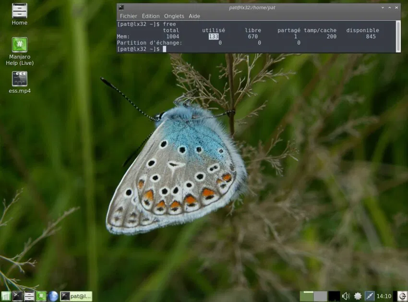Viewport: 408px width, 302px height.
Task: Open the settings gear tray icon
Action: click(x=358, y=296)
